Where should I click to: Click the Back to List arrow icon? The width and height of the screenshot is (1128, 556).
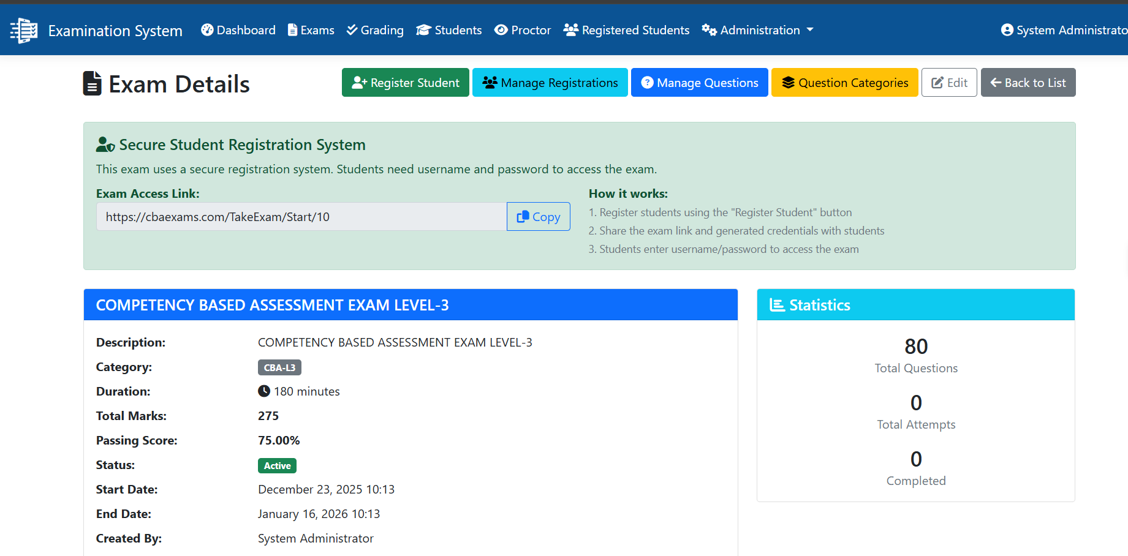(996, 83)
